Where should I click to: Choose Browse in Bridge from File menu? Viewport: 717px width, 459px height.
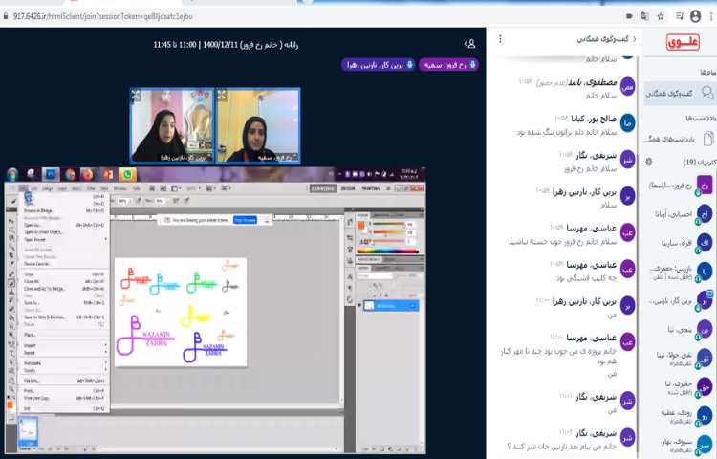click(64, 210)
